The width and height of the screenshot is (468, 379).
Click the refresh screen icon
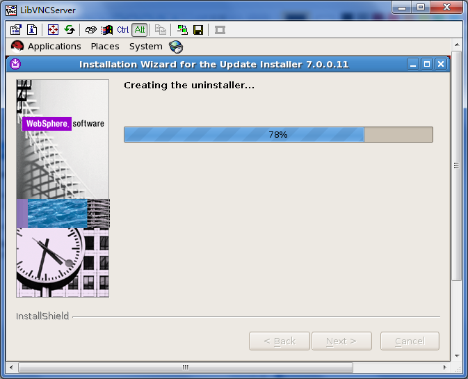pyautogui.click(x=70, y=30)
